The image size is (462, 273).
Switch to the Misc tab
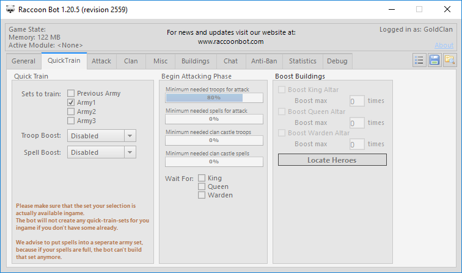(160, 61)
